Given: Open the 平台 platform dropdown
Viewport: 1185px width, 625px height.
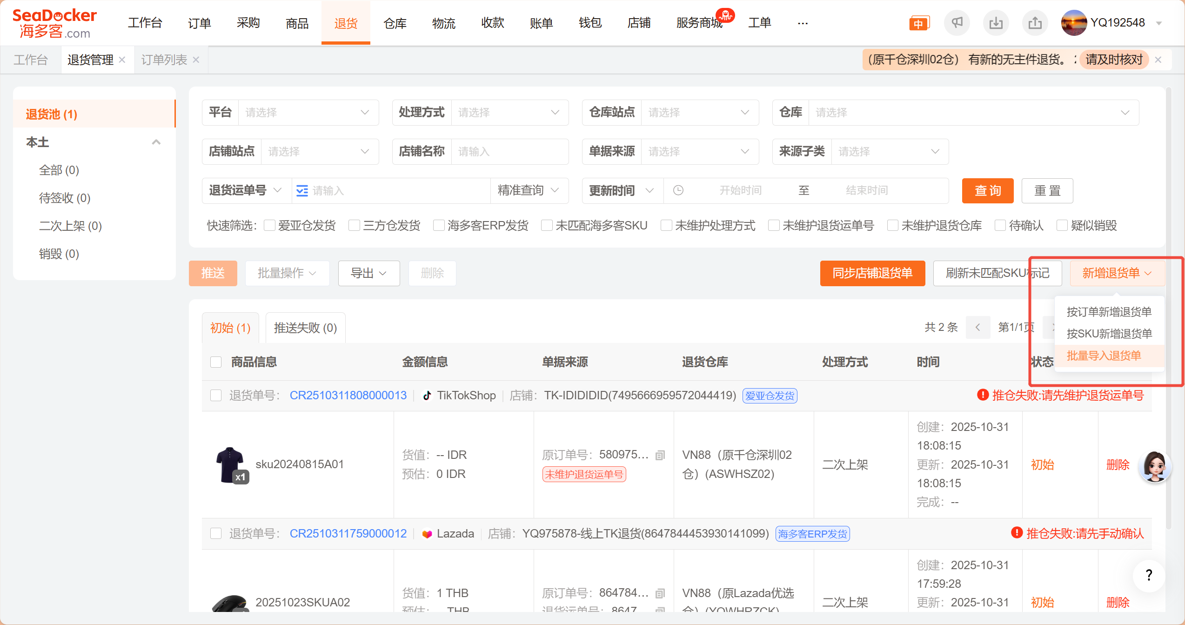Looking at the screenshot, I should (307, 113).
